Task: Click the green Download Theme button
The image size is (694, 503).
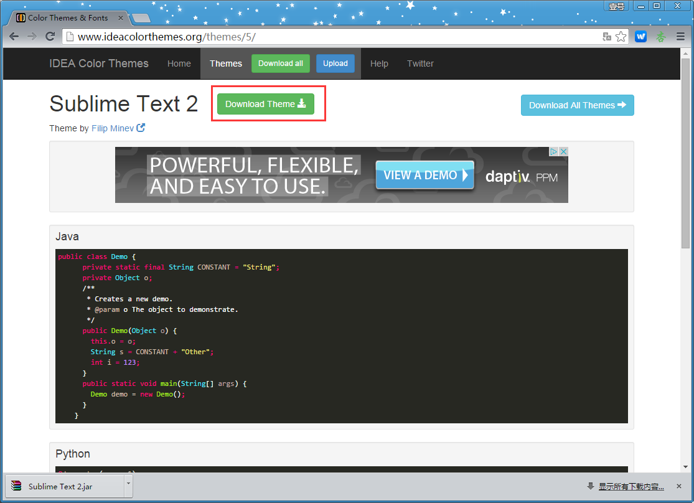Action: (x=266, y=104)
